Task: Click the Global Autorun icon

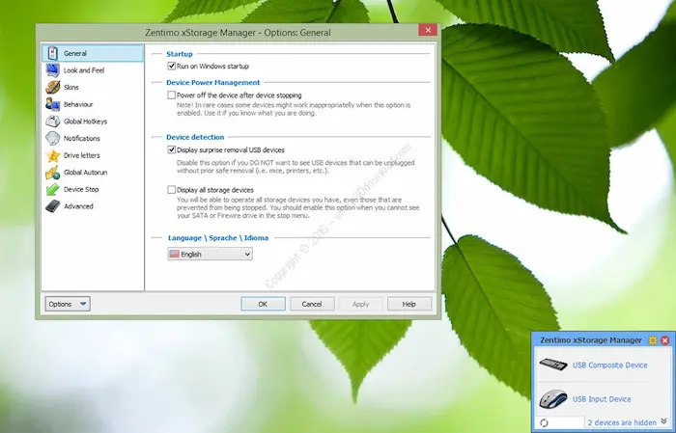Action: [x=52, y=173]
